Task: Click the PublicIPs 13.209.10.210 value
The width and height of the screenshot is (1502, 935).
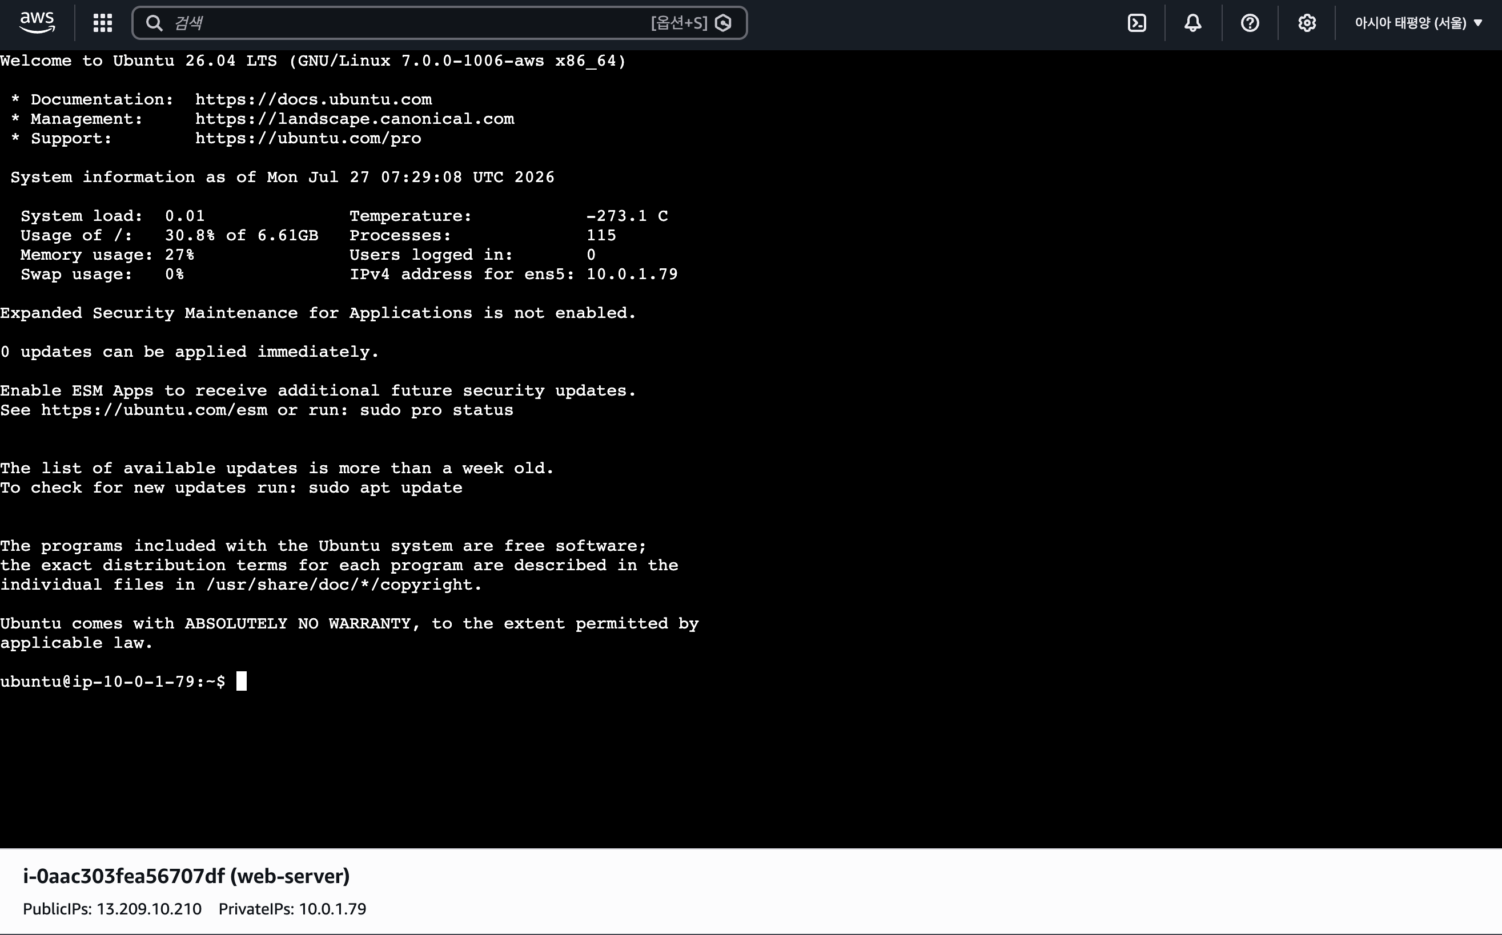Action: (x=149, y=908)
